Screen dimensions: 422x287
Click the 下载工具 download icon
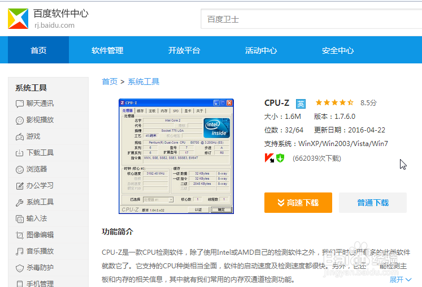(20, 153)
